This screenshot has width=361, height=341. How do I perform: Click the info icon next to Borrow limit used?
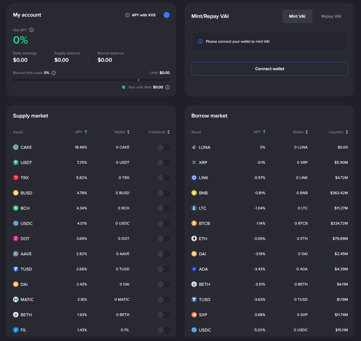pos(54,73)
